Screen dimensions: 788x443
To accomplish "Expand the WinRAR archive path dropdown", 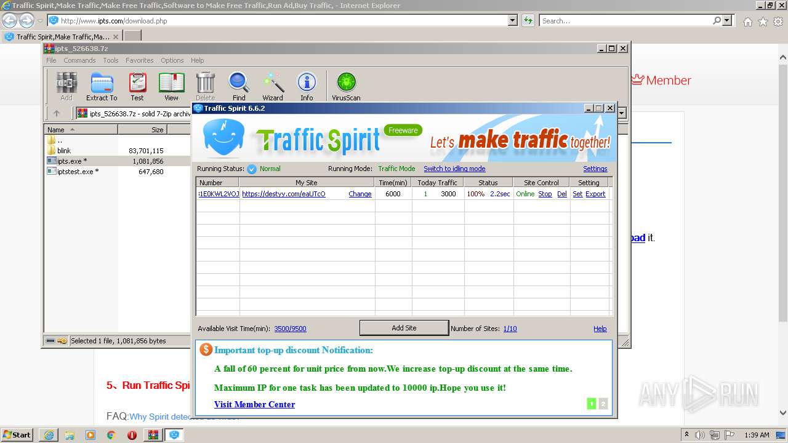I will pyautogui.click(x=622, y=113).
